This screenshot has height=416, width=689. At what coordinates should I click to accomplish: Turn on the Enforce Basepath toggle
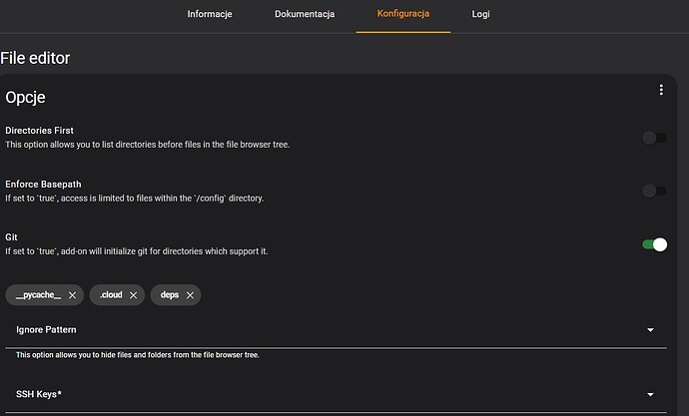click(x=654, y=191)
